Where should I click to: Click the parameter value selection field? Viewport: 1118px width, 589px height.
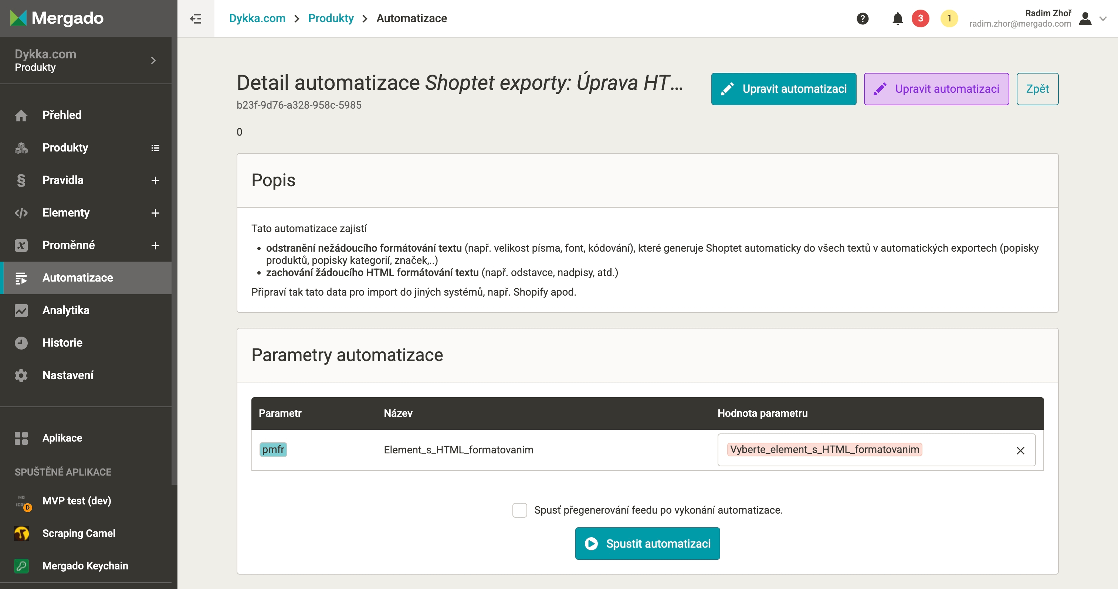[x=963, y=450]
